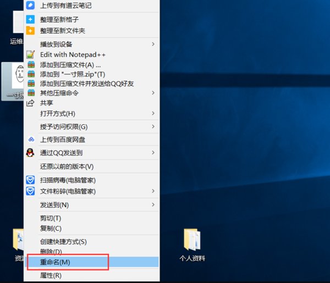This screenshot has height=283, width=330.
Task: Expand the 授予访问权限(G) submenu arrow
Action: pyautogui.click(x=153, y=126)
